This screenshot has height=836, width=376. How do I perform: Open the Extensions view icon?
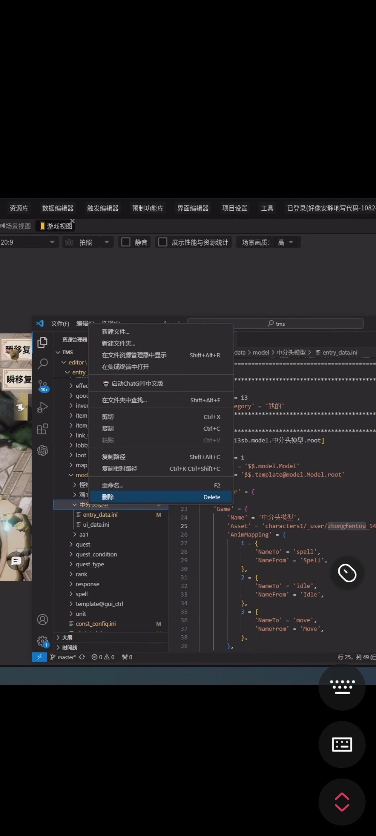point(42,429)
